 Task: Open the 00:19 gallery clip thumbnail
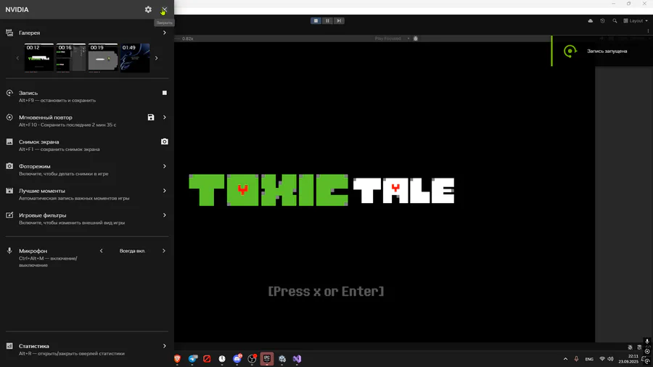pos(103,58)
